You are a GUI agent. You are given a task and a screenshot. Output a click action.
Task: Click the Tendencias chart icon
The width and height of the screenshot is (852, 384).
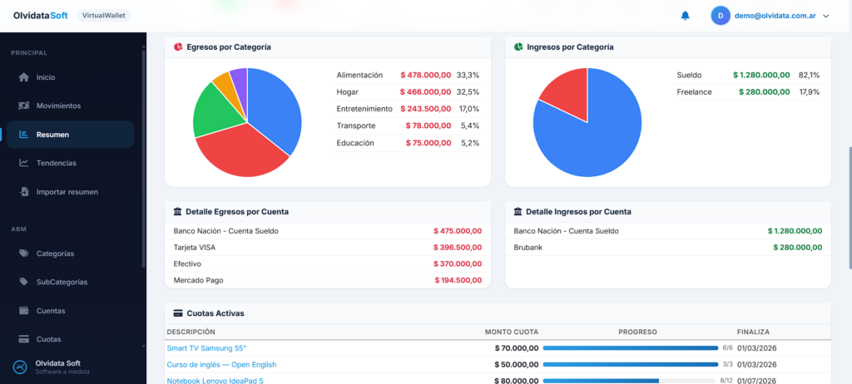click(x=24, y=163)
